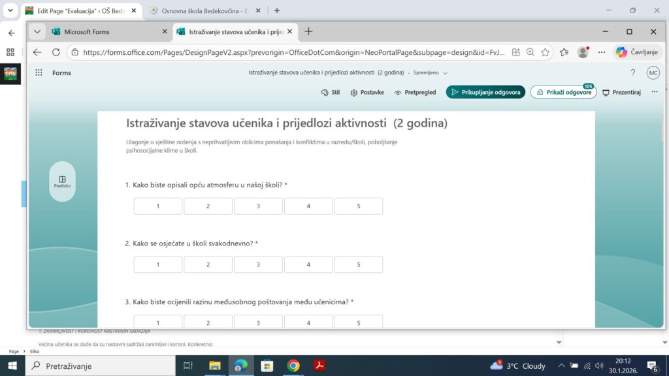Open Adobe Acrobat from the taskbar
Viewport: 669px width, 376px height.
(x=319, y=366)
